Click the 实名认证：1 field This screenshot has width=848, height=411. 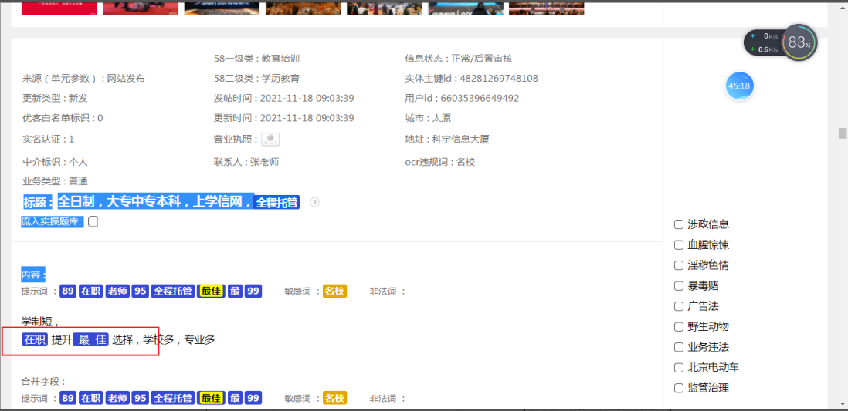click(x=48, y=140)
